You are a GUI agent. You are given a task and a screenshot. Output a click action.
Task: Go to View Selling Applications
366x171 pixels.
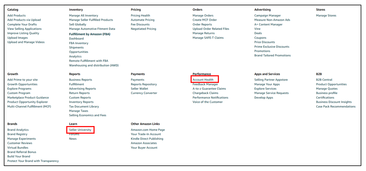25,29
